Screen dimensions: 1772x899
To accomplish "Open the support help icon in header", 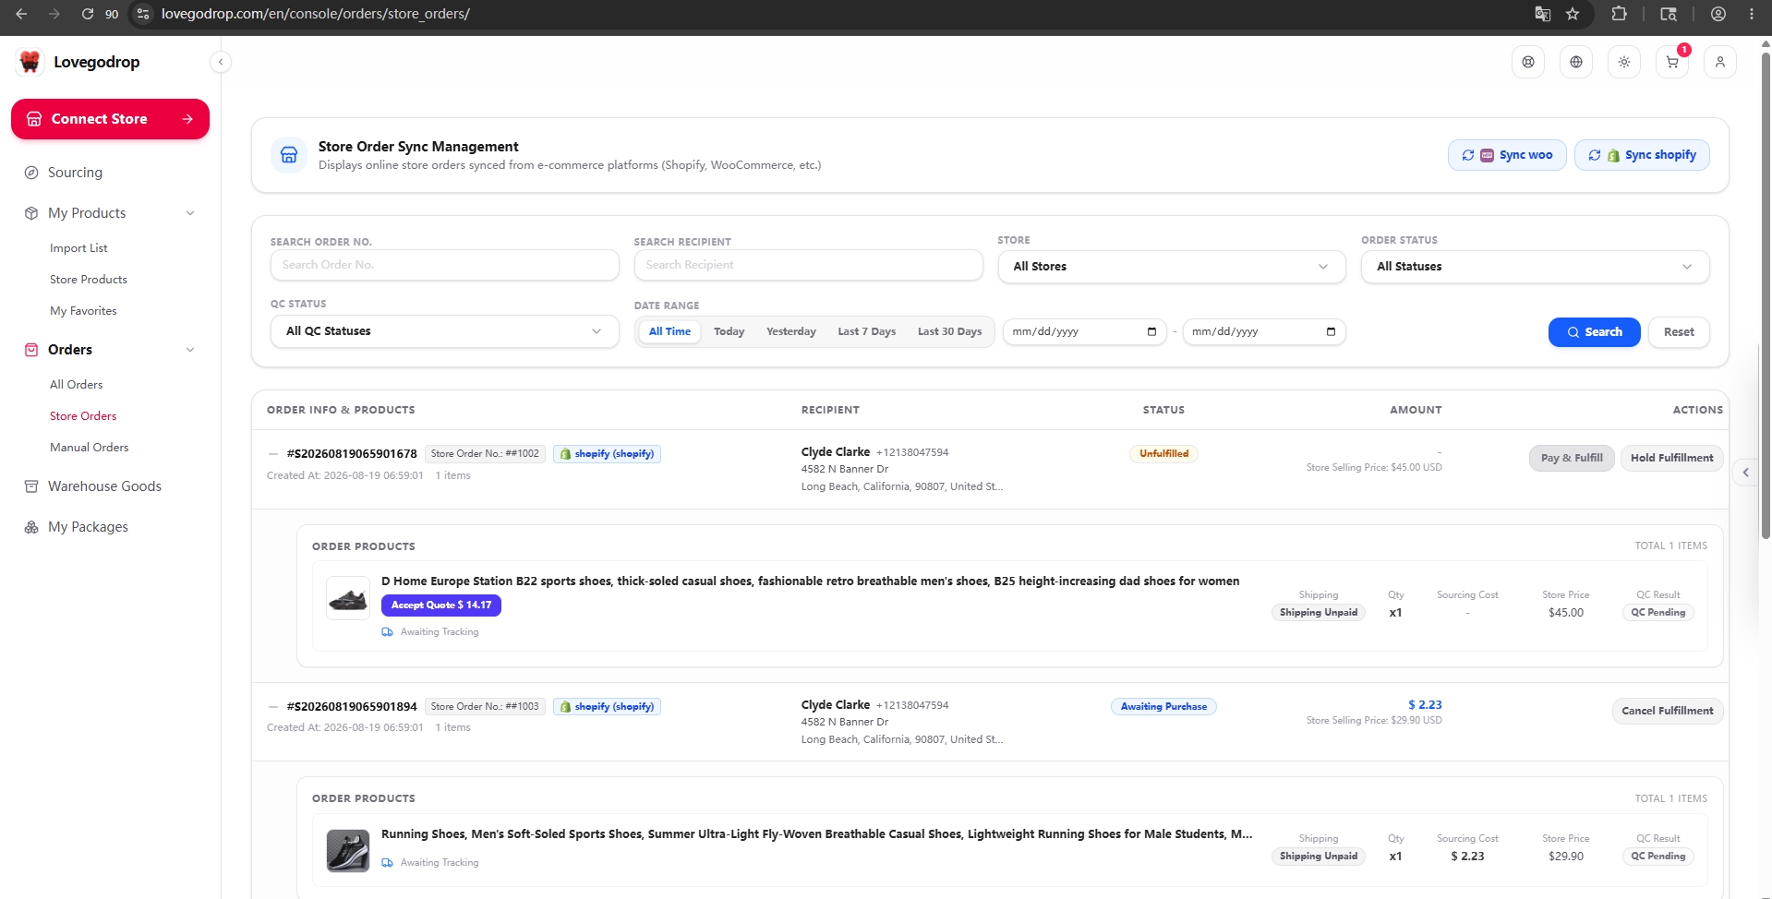I will [1527, 62].
